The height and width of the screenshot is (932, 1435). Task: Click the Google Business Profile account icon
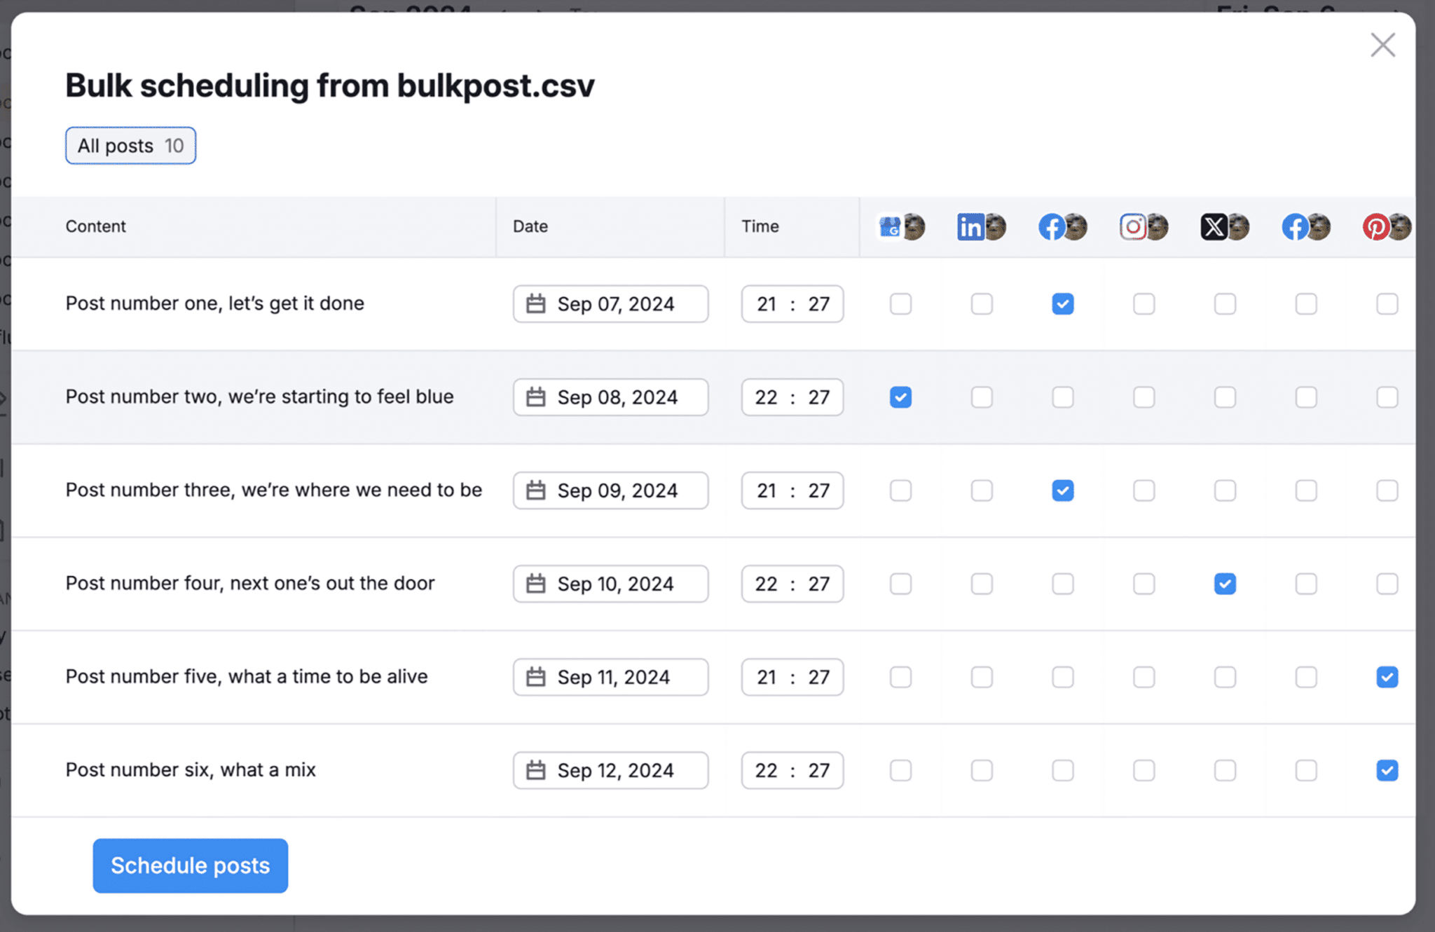pos(901,227)
